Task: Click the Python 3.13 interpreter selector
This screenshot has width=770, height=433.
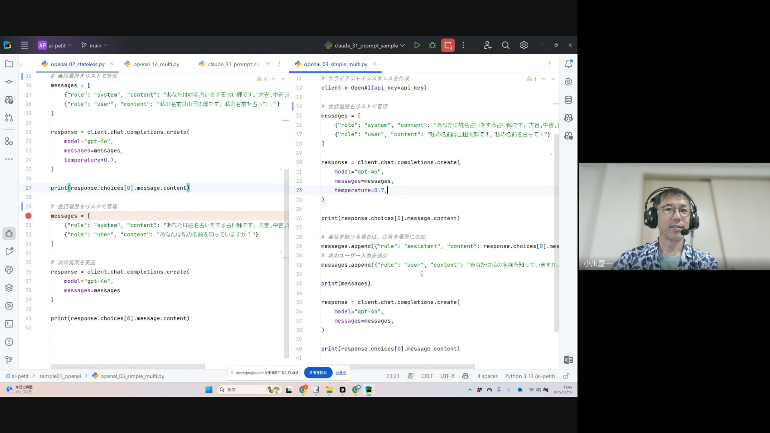Action: point(530,376)
